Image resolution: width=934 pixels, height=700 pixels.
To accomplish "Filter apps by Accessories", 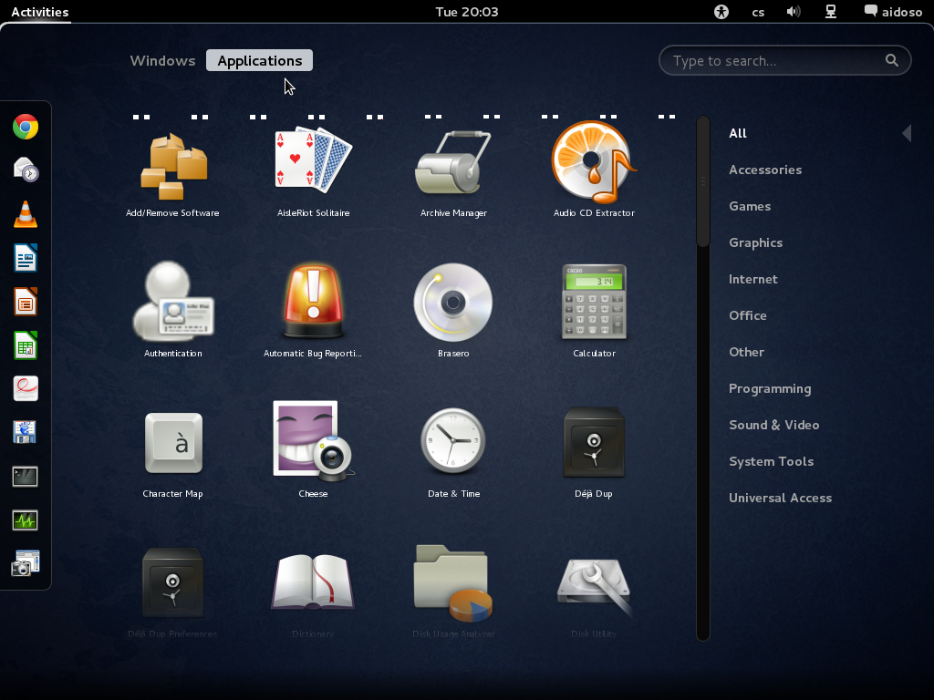I will (x=765, y=170).
